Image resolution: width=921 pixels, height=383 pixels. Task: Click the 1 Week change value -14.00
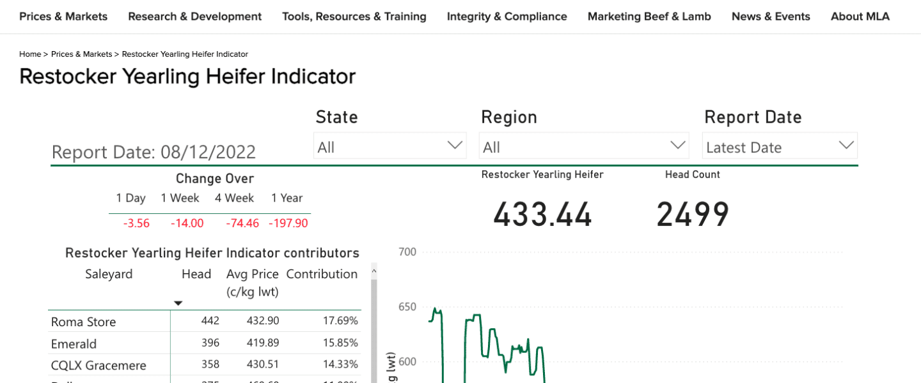click(x=187, y=223)
